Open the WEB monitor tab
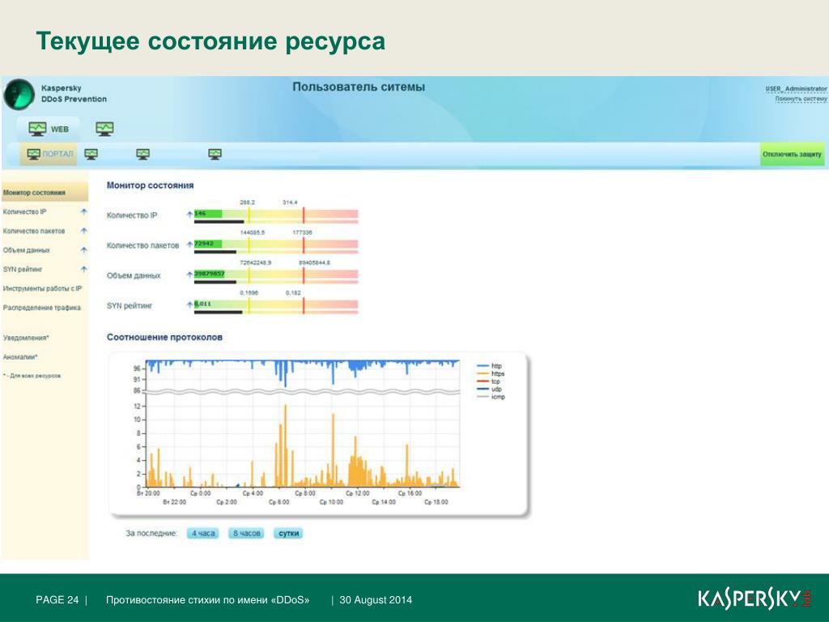Screen dimensions: 829x622 click(49, 129)
